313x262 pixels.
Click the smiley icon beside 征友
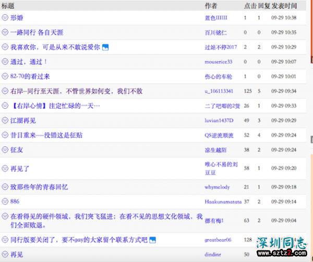point(5,150)
